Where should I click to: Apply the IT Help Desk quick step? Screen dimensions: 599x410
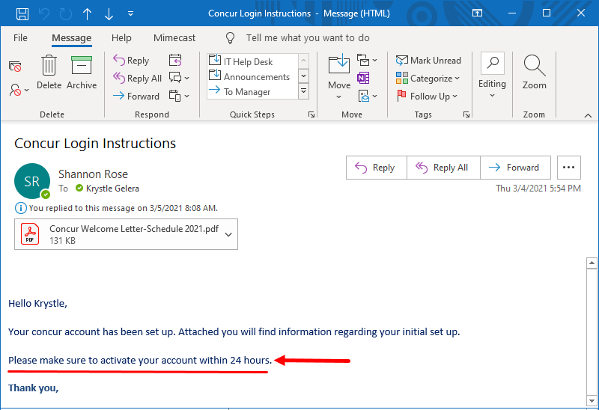pos(252,61)
